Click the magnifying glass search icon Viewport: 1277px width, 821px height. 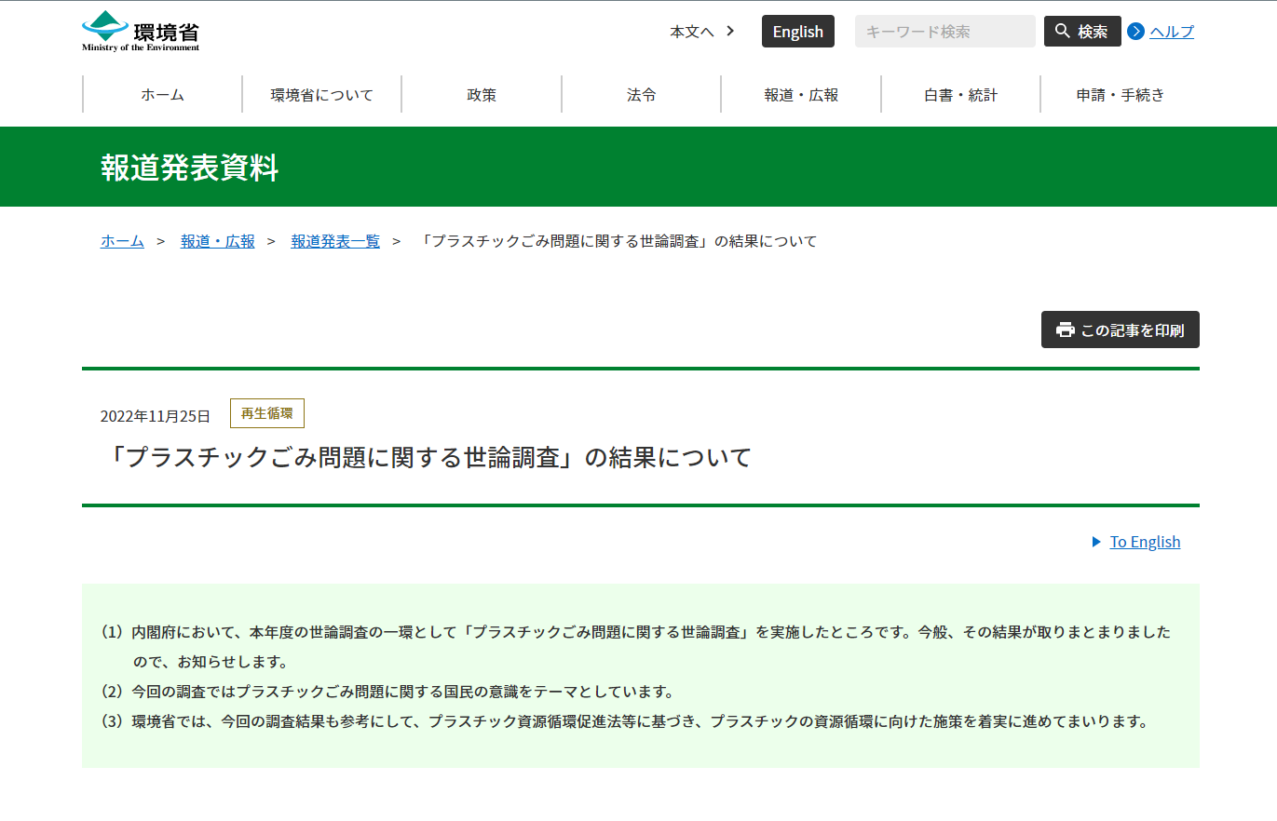[x=1062, y=31]
